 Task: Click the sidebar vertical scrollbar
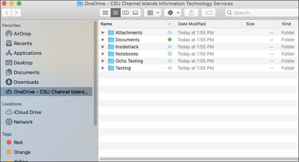point(95,73)
